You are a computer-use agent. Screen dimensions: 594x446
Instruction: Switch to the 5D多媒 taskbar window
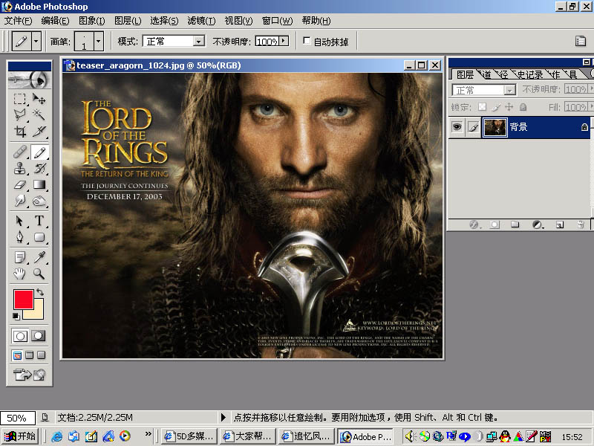tap(190, 436)
